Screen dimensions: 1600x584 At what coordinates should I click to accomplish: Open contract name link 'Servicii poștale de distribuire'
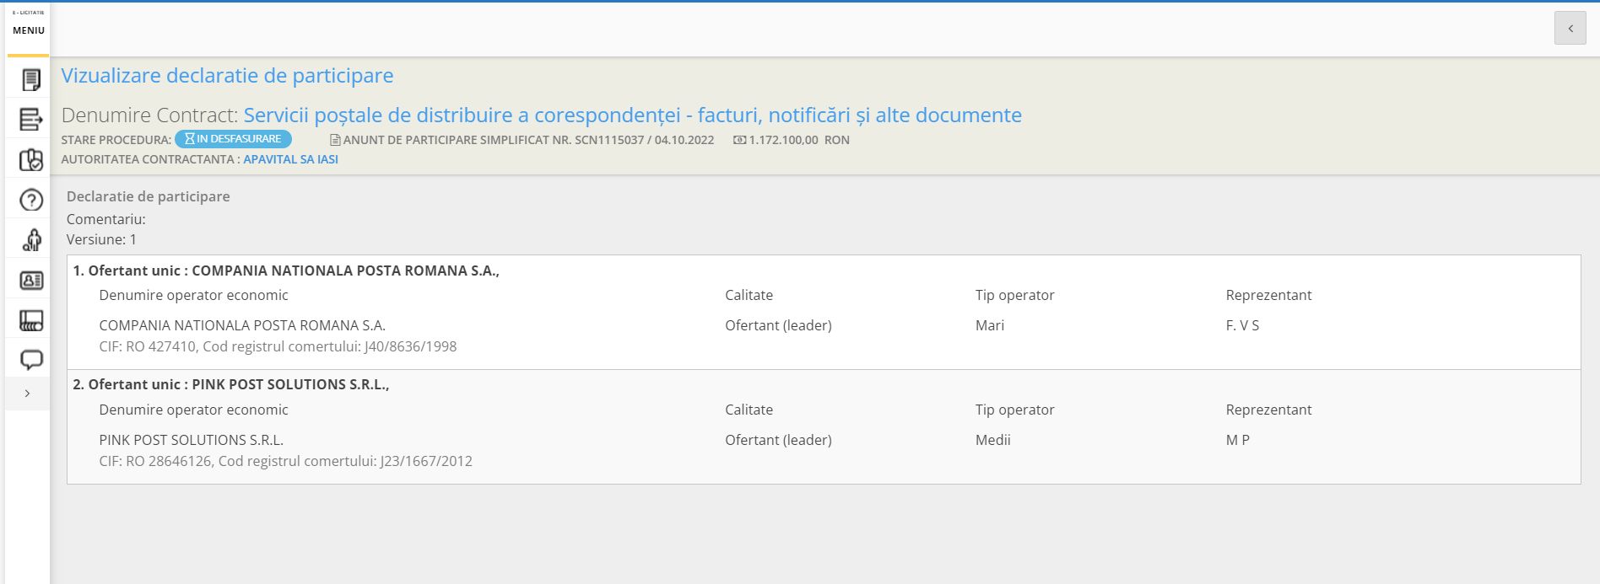(x=632, y=115)
